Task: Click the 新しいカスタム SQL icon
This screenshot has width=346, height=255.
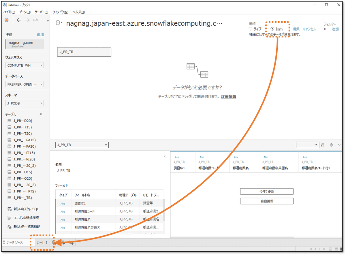Action: click(10, 209)
